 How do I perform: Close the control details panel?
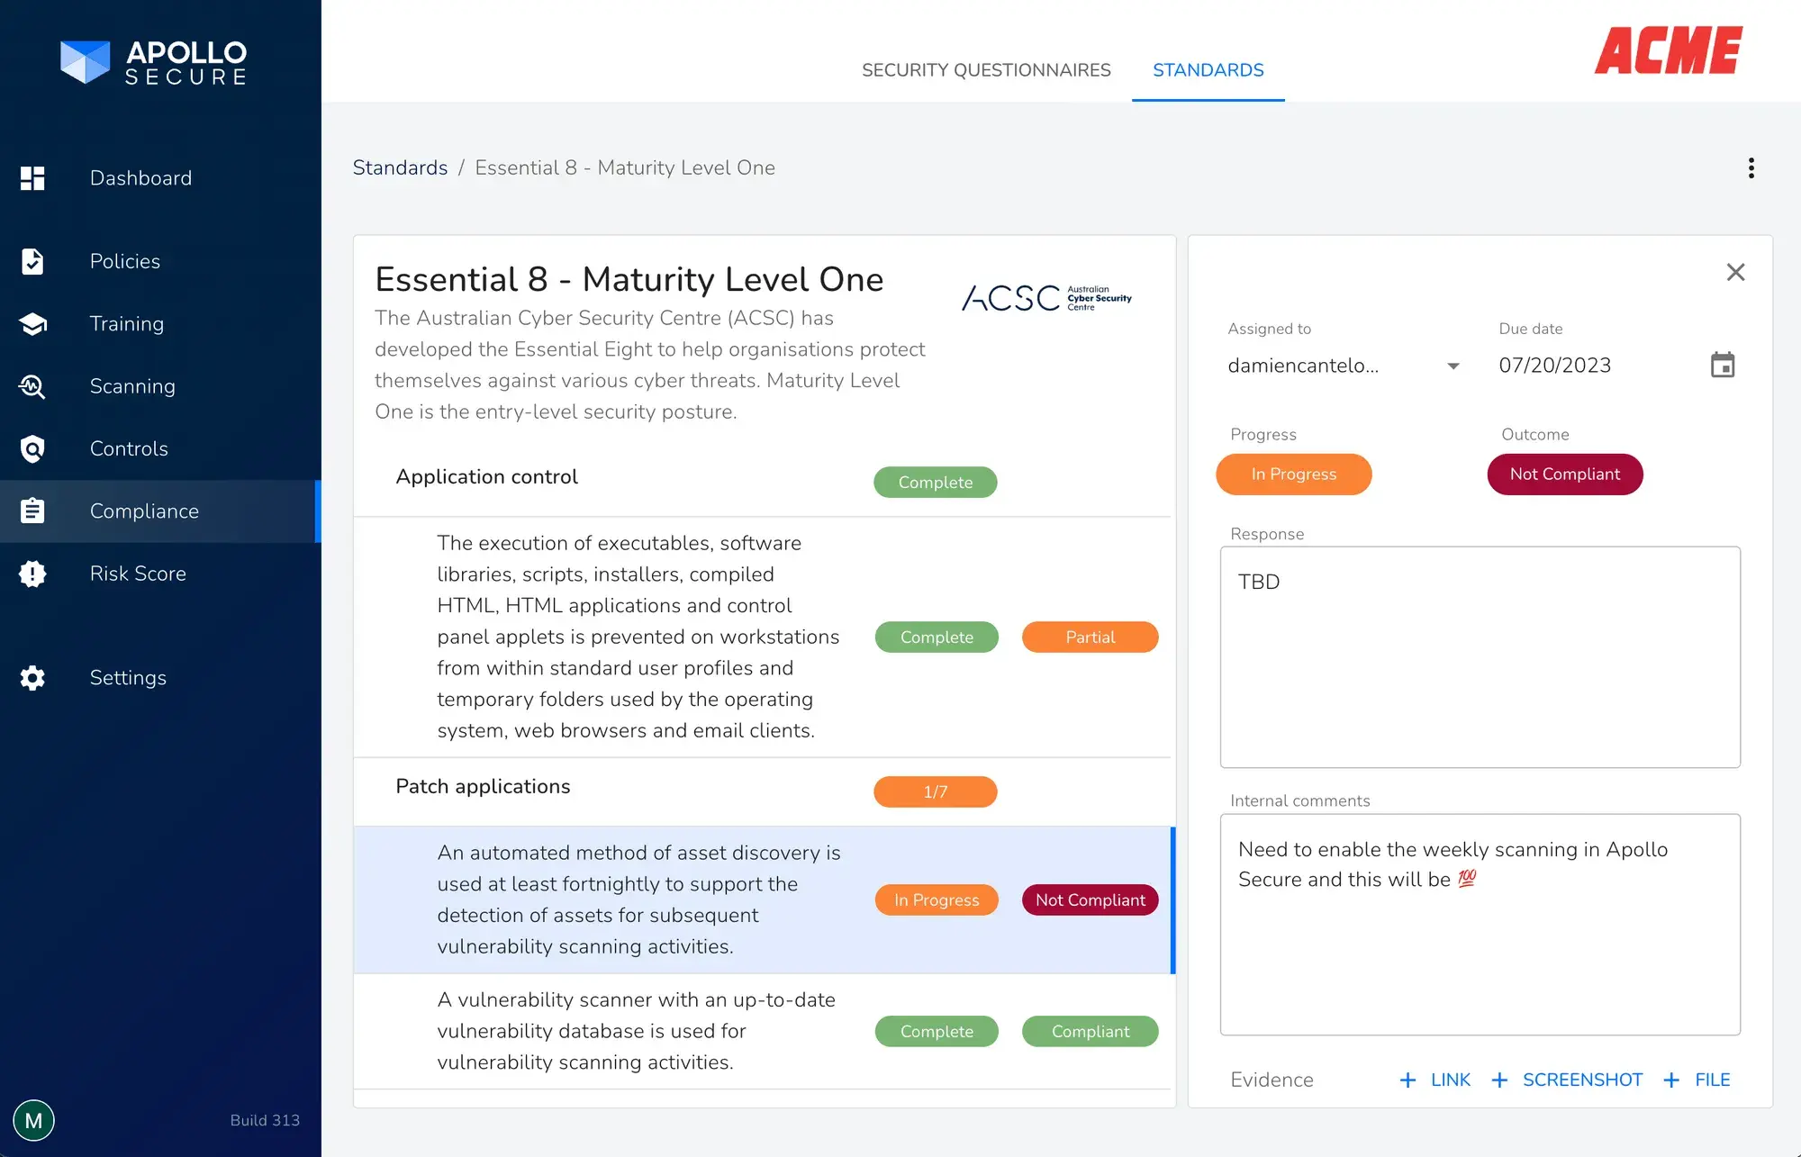(1735, 272)
